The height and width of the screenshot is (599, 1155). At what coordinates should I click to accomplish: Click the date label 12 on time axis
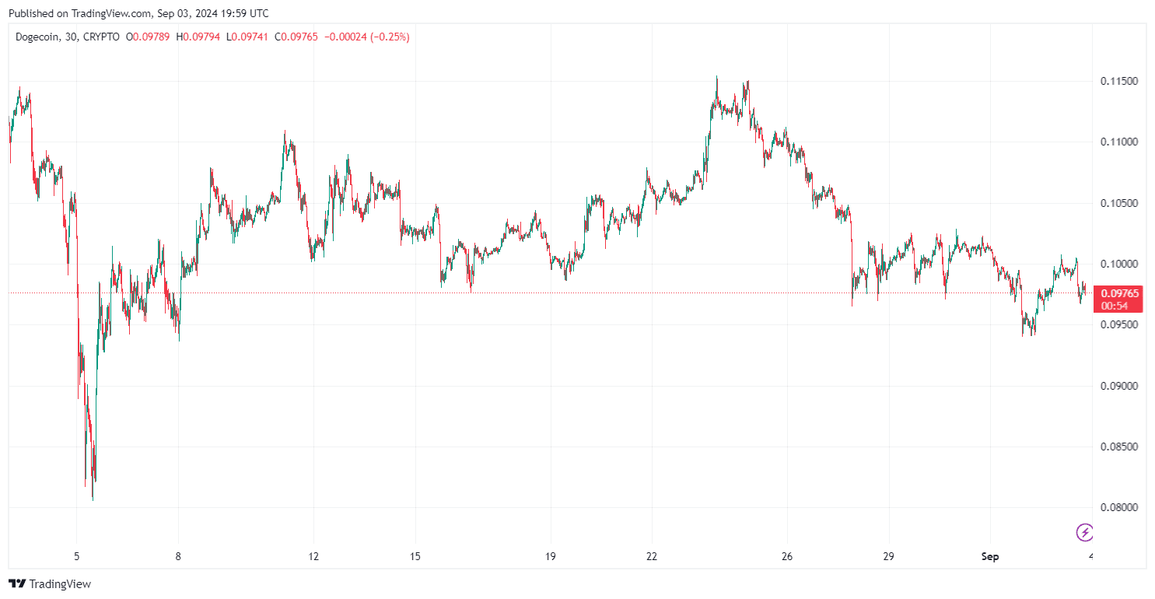pyautogui.click(x=313, y=556)
